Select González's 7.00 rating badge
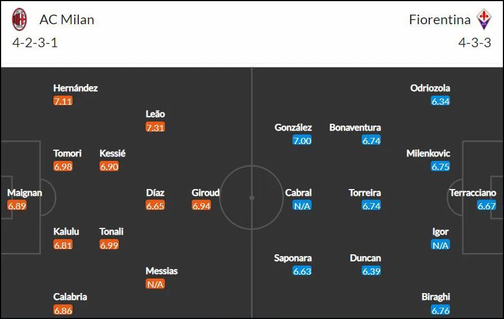The height and width of the screenshot is (319, 504). [302, 141]
